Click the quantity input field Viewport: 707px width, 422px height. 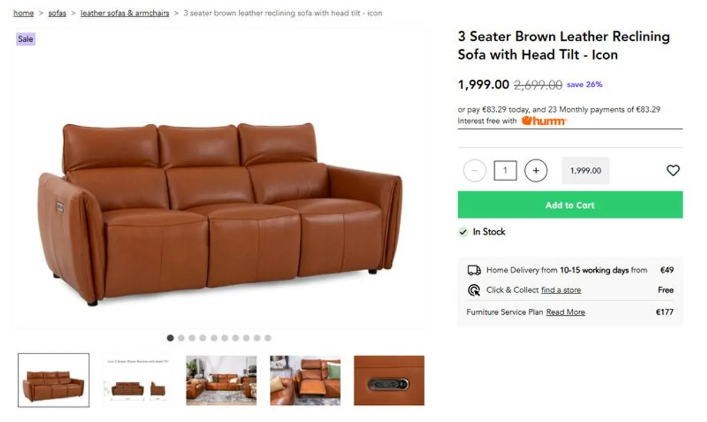tap(505, 171)
